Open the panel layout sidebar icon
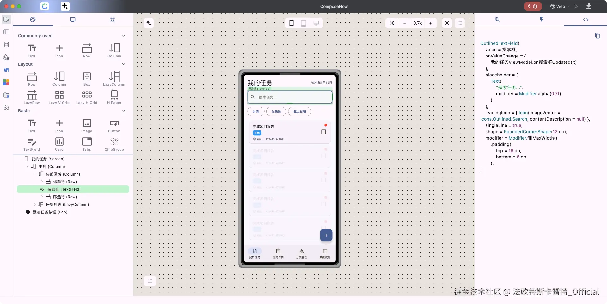607x304 pixels. pyautogui.click(x=6, y=32)
